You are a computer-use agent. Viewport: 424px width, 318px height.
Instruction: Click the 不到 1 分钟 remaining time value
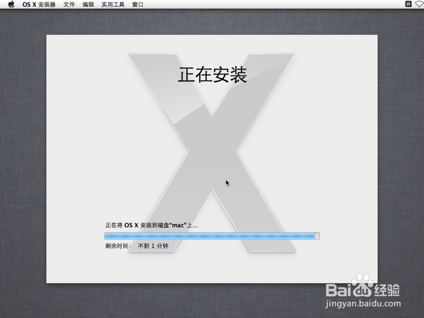tap(153, 246)
